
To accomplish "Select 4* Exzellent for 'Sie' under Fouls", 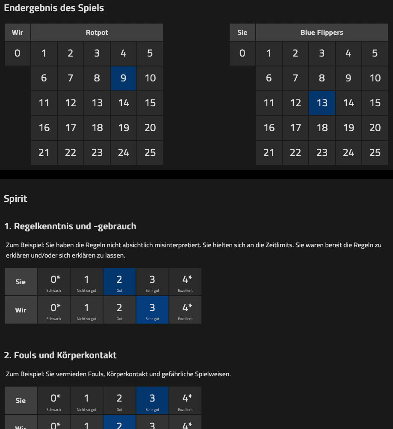I will pyautogui.click(x=185, y=400).
